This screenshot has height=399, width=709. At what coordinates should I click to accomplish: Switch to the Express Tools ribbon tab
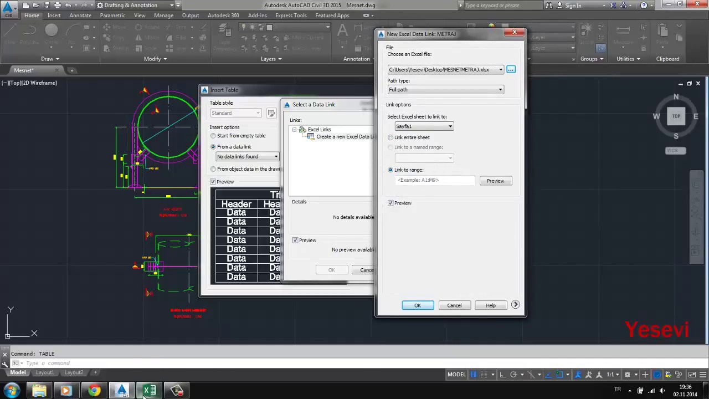pos(291,16)
